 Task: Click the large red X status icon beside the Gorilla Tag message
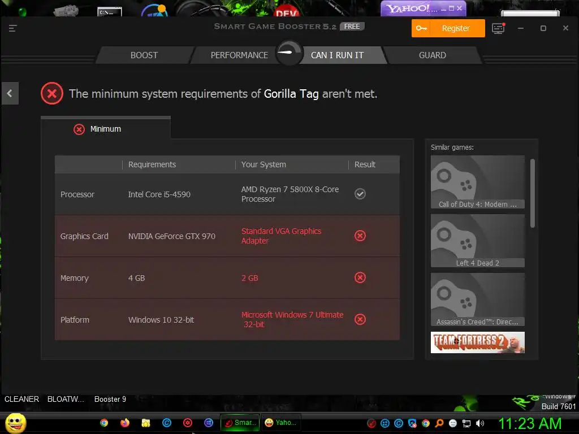51,93
